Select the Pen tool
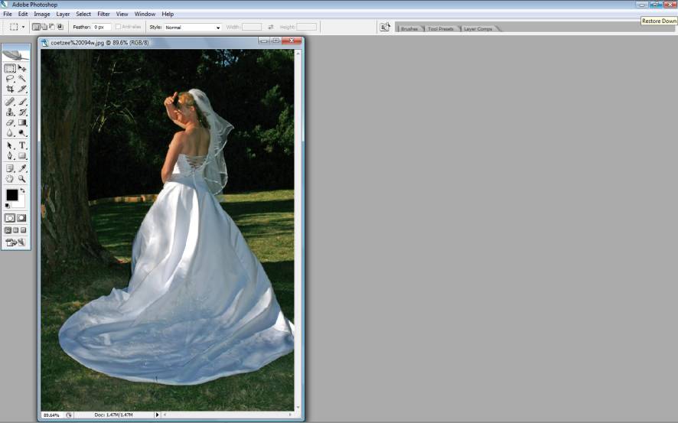Screen dimensions: 678x423 click(x=10, y=156)
